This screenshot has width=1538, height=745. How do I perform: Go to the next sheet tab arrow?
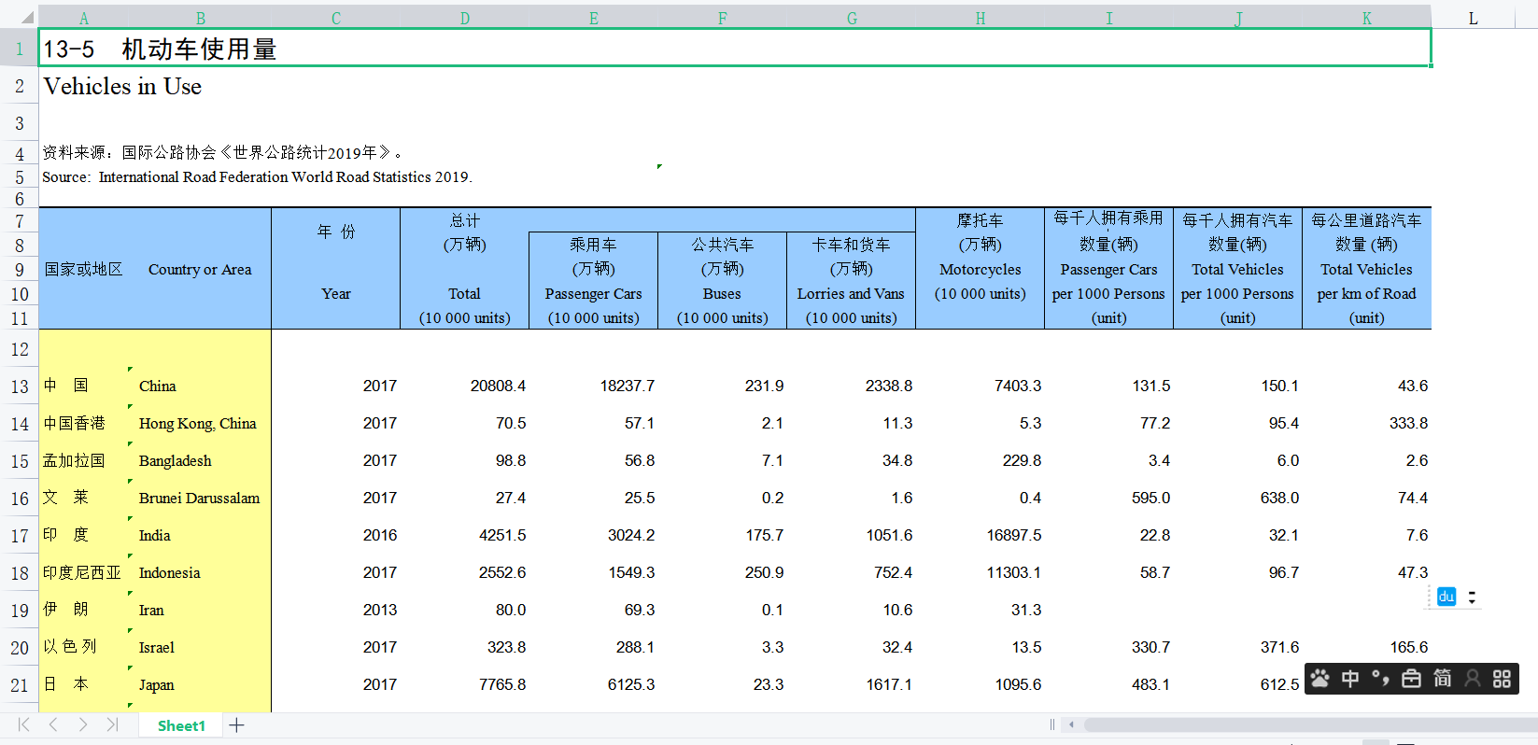click(x=83, y=724)
